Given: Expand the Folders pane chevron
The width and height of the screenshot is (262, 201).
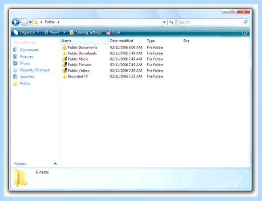Looking at the screenshot, I should pos(55,164).
